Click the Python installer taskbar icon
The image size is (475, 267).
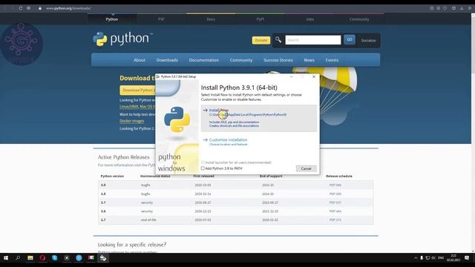coord(103,258)
